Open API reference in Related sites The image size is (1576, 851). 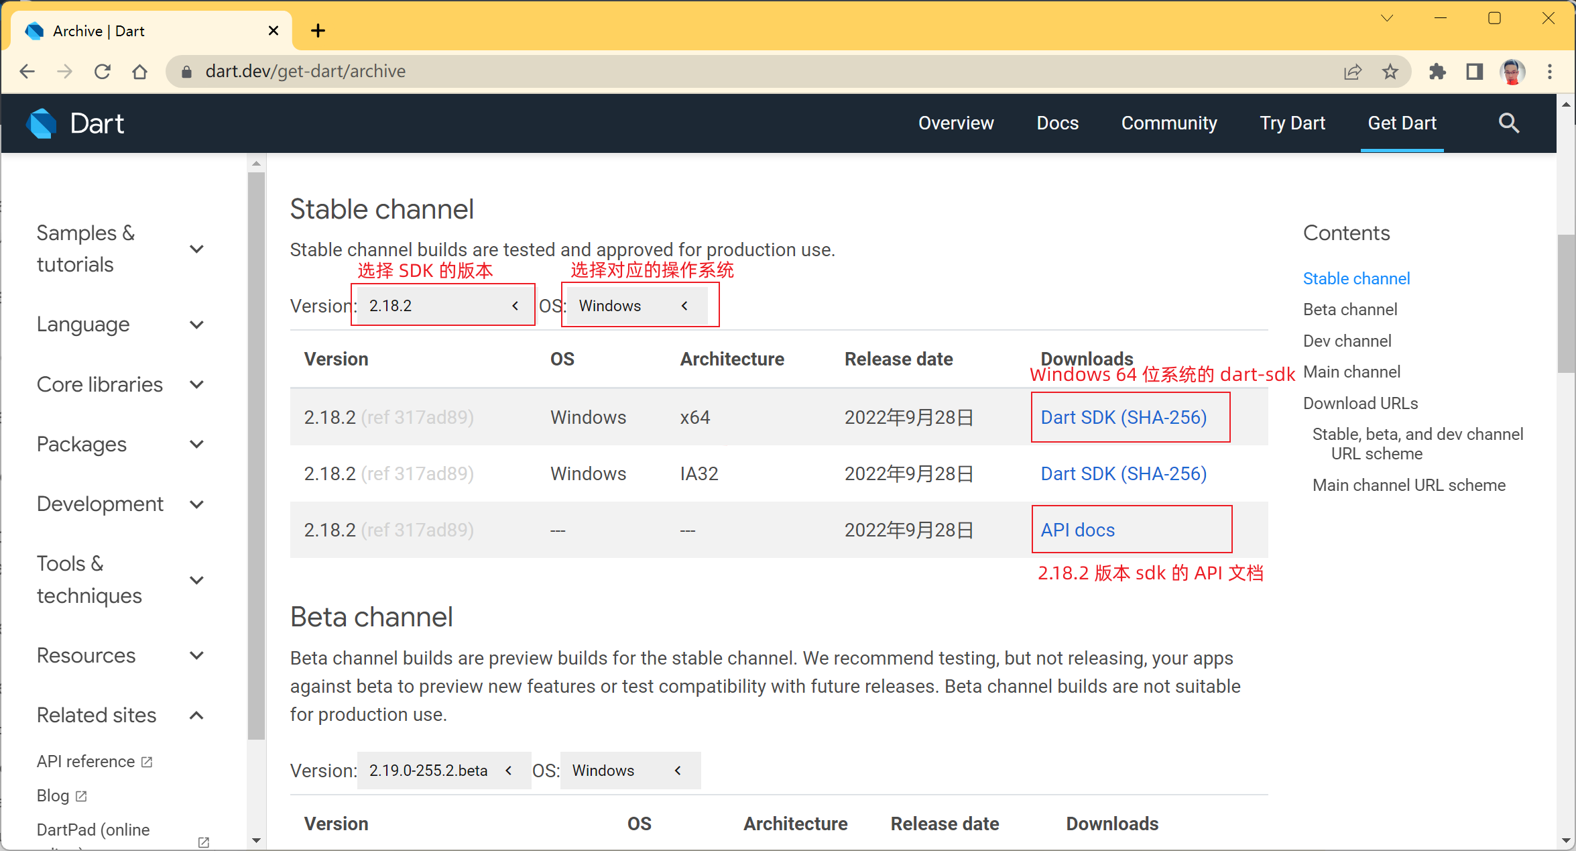[86, 762]
